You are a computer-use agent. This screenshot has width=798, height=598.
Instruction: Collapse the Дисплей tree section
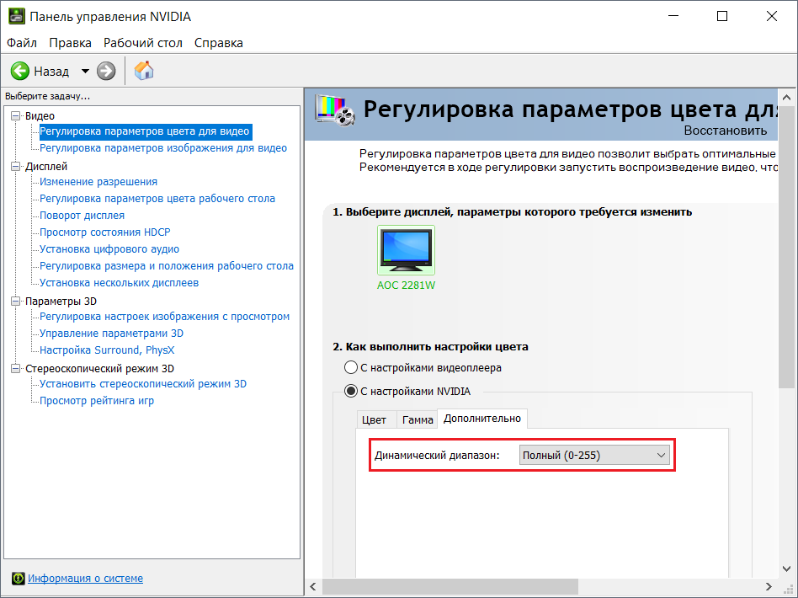(x=16, y=166)
